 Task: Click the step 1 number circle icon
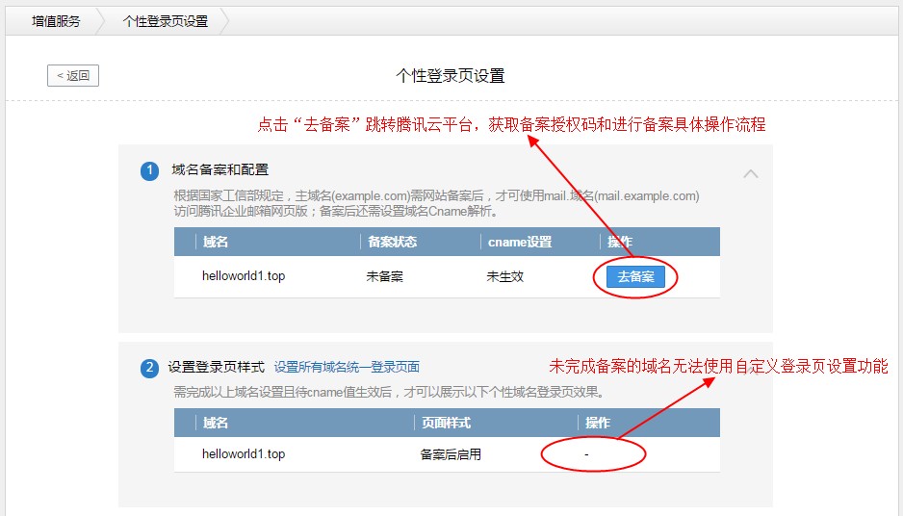149,171
